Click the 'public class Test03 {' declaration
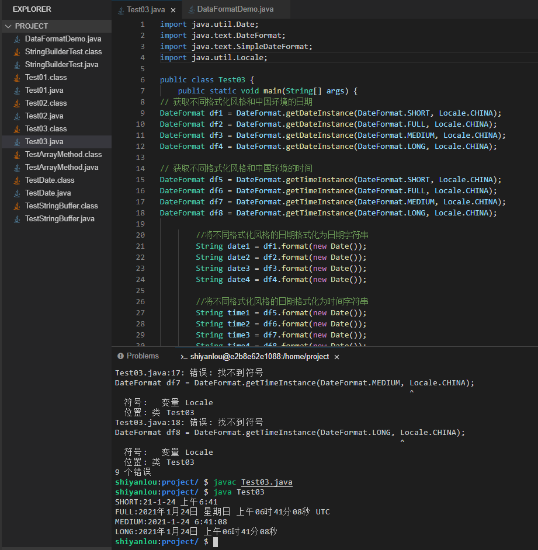 coord(207,80)
